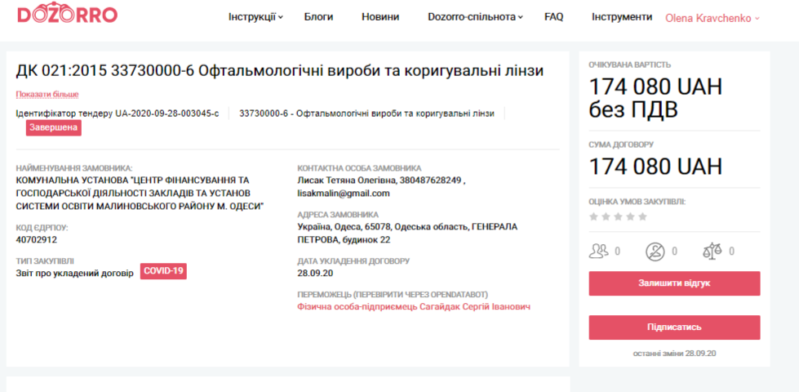
Task: Click the scales of justice icon
Action: pyautogui.click(x=712, y=251)
